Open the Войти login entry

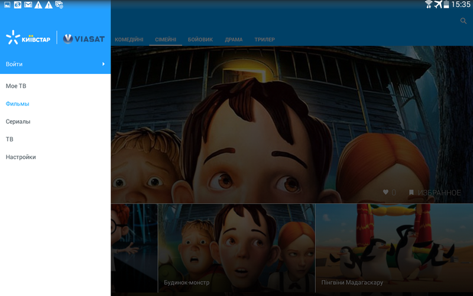tap(55, 64)
